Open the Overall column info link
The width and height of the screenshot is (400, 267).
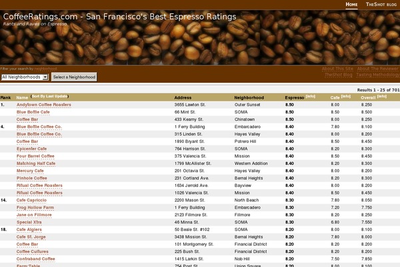pos(381,96)
